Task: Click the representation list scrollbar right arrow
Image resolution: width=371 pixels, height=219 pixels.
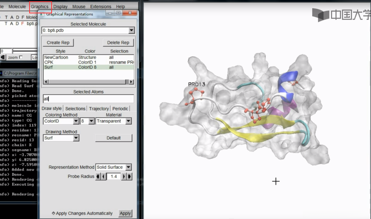Action: tap(131, 82)
